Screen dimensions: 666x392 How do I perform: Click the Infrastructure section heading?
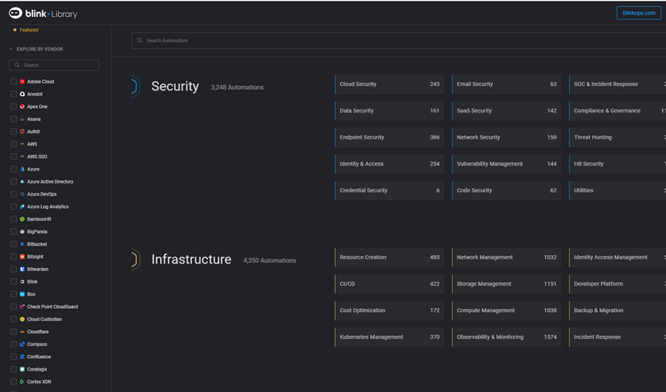pyautogui.click(x=191, y=260)
